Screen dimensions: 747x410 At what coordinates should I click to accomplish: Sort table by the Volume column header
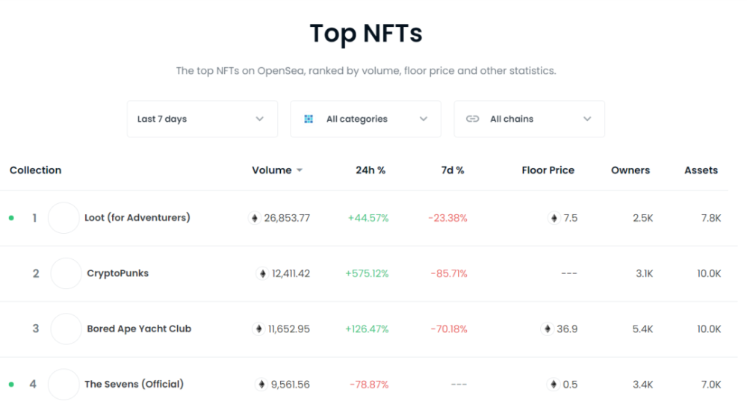272,170
